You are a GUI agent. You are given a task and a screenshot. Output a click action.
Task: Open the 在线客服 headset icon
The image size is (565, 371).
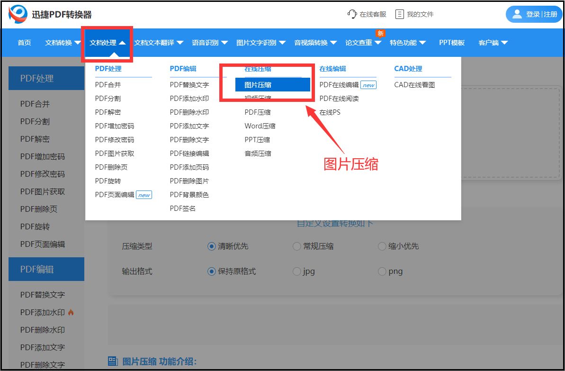[x=351, y=14]
